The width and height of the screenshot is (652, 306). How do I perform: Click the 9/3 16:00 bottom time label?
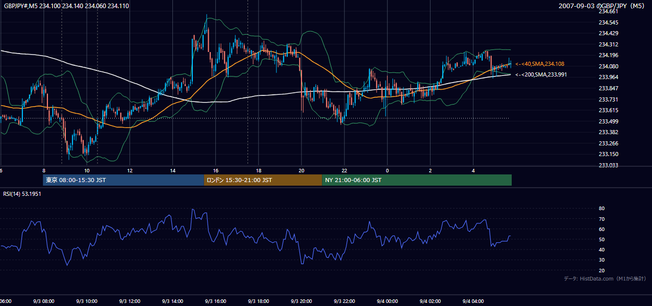pyautogui.click(x=215, y=301)
